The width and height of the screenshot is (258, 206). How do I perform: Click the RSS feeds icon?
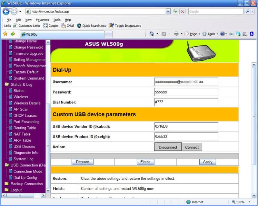pyautogui.click(x=164, y=34)
